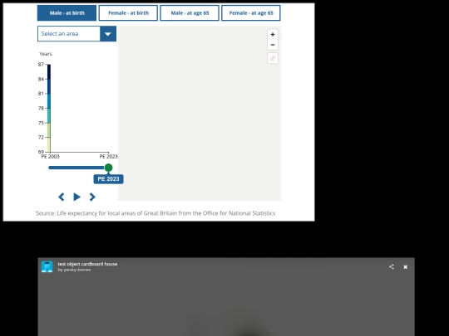449x336 pixels.
Task: Click the PE 2023 slider tooltip label
Action: (x=109, y=179)
